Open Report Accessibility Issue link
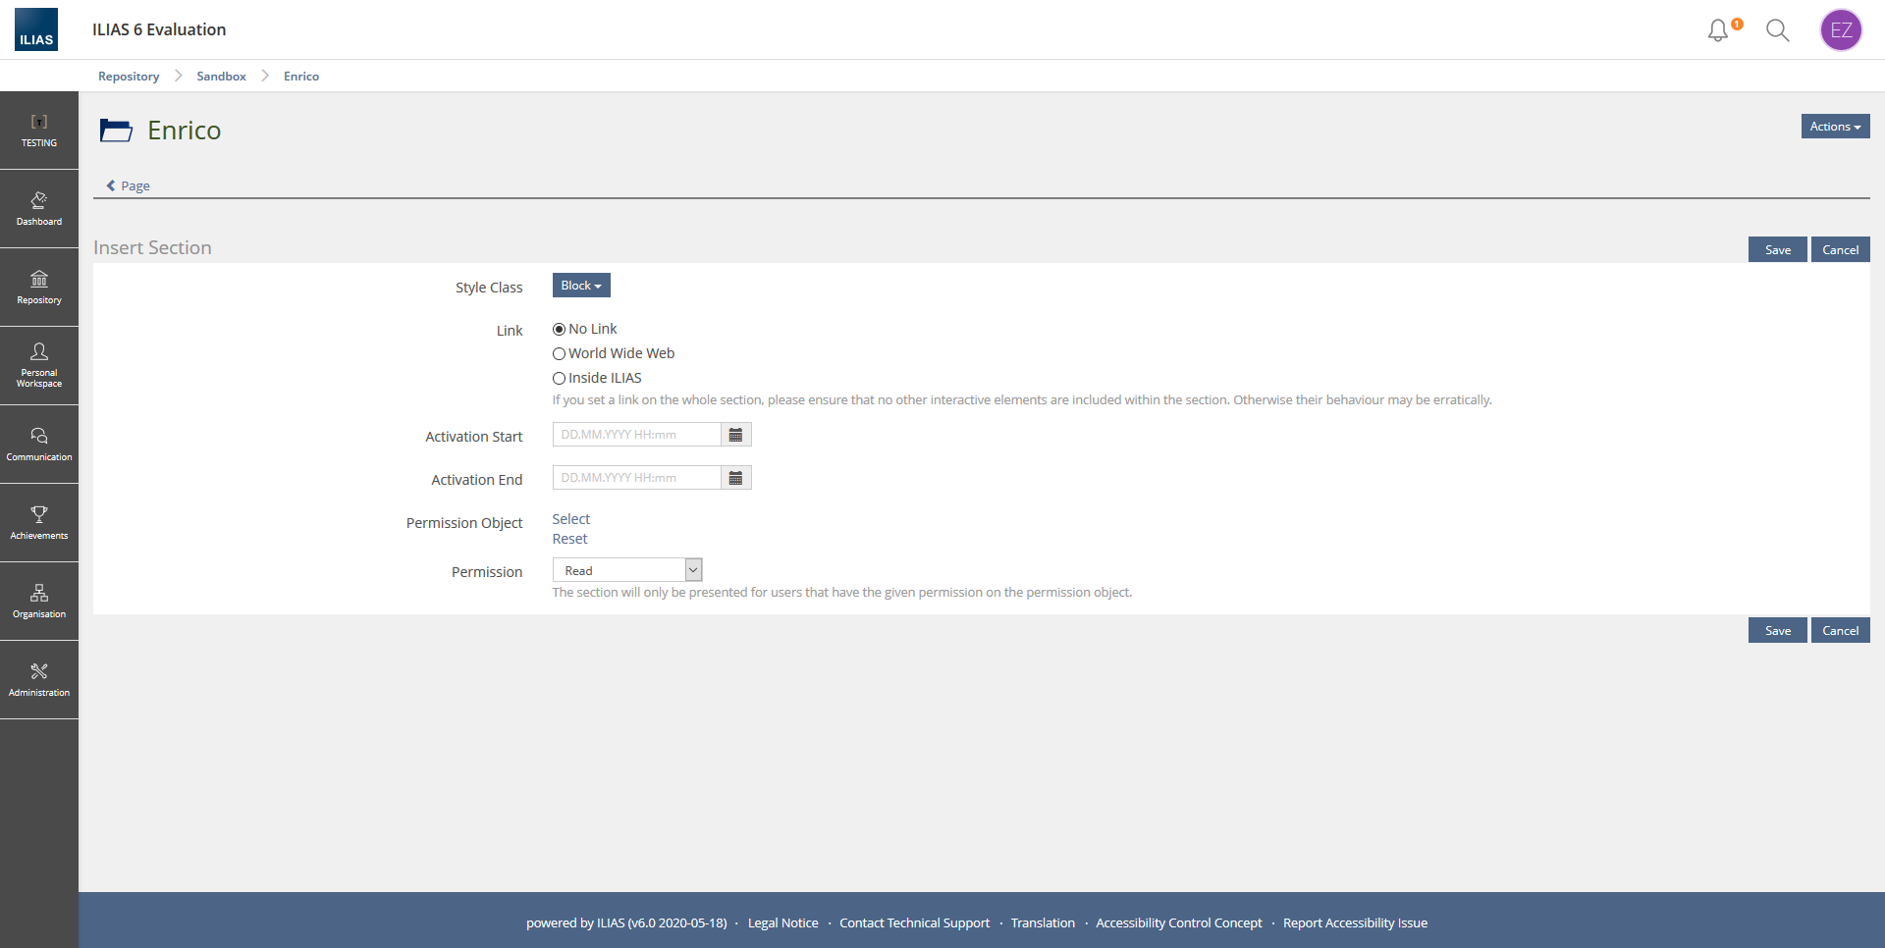 [1355, 923]
